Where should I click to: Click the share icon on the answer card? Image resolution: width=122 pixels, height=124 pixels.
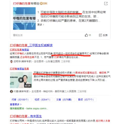point(106,4)
